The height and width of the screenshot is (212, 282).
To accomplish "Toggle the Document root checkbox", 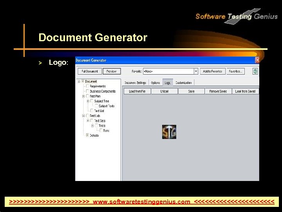I will 83,81.
